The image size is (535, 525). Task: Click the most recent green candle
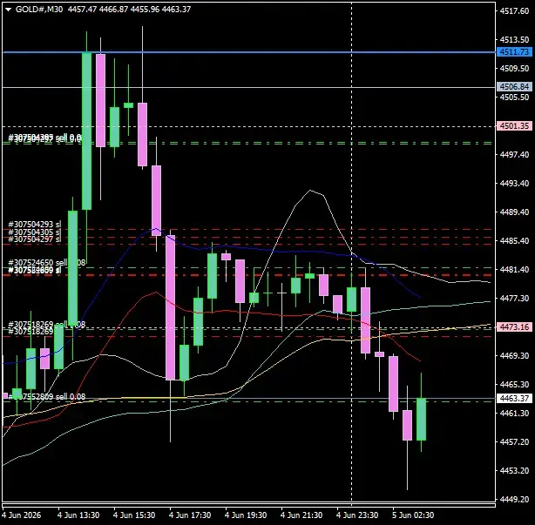(x=421, y=419)
